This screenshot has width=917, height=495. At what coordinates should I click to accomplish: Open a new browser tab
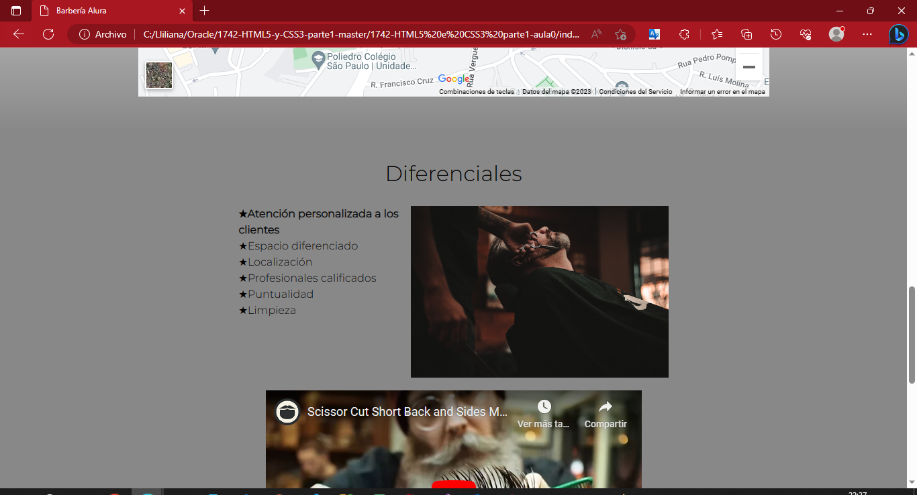(x=205, y=11)
